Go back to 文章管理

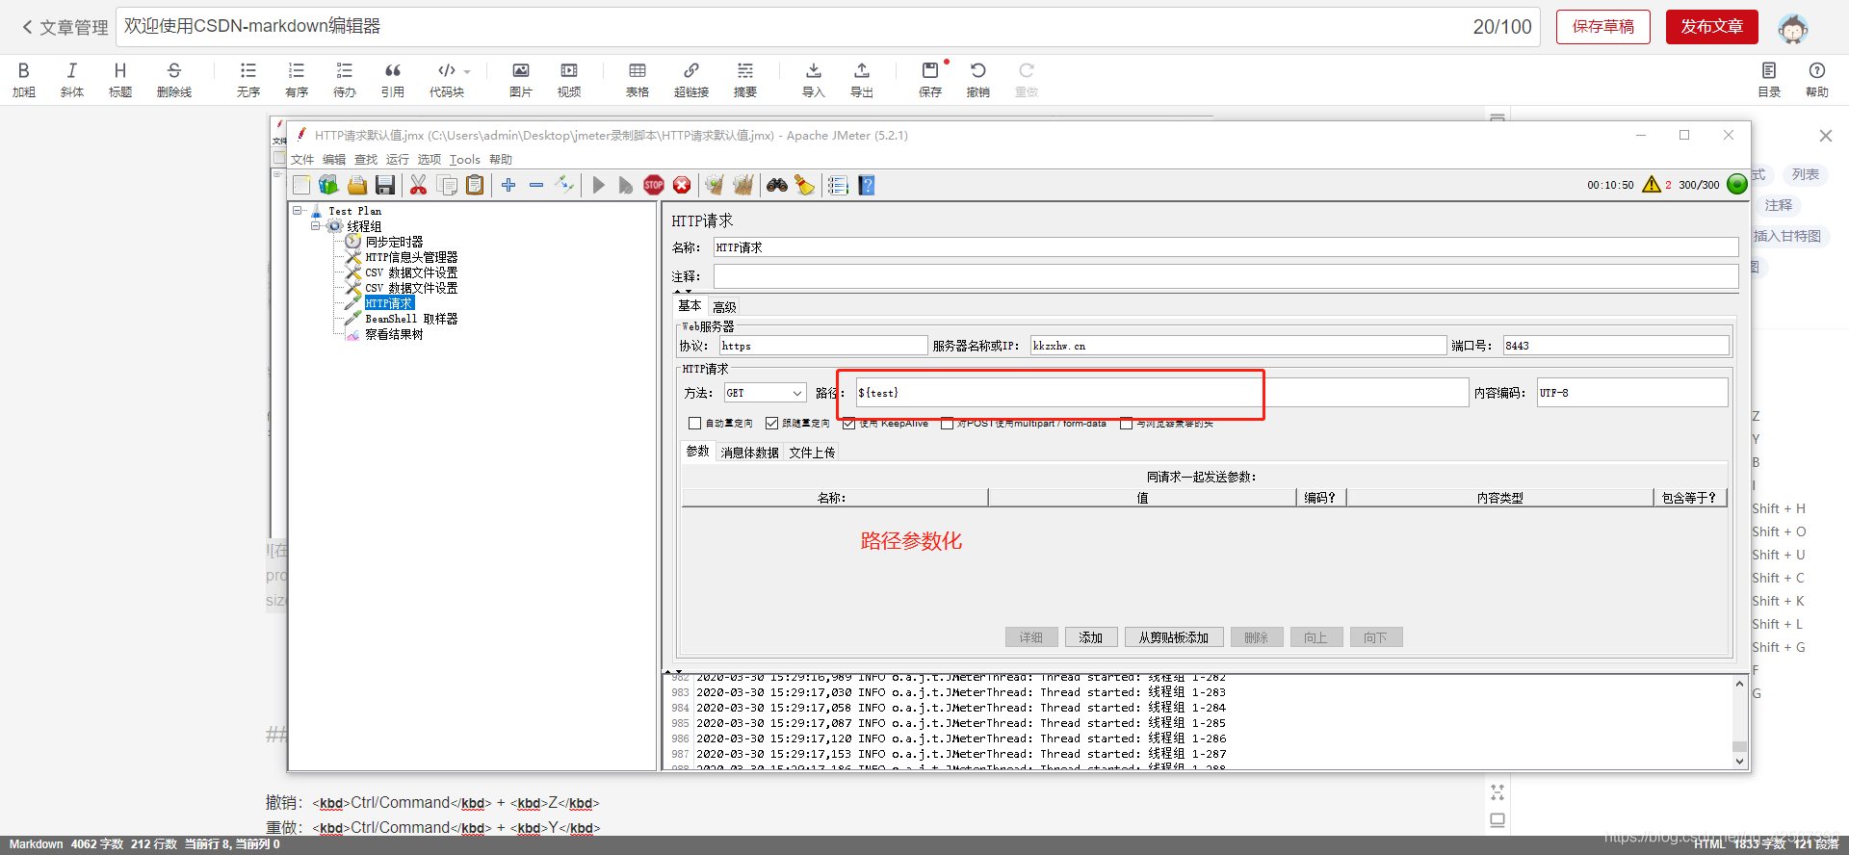65,28
